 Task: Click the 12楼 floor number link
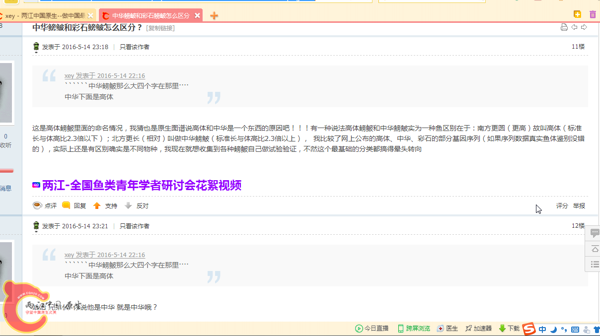[578, 226]
